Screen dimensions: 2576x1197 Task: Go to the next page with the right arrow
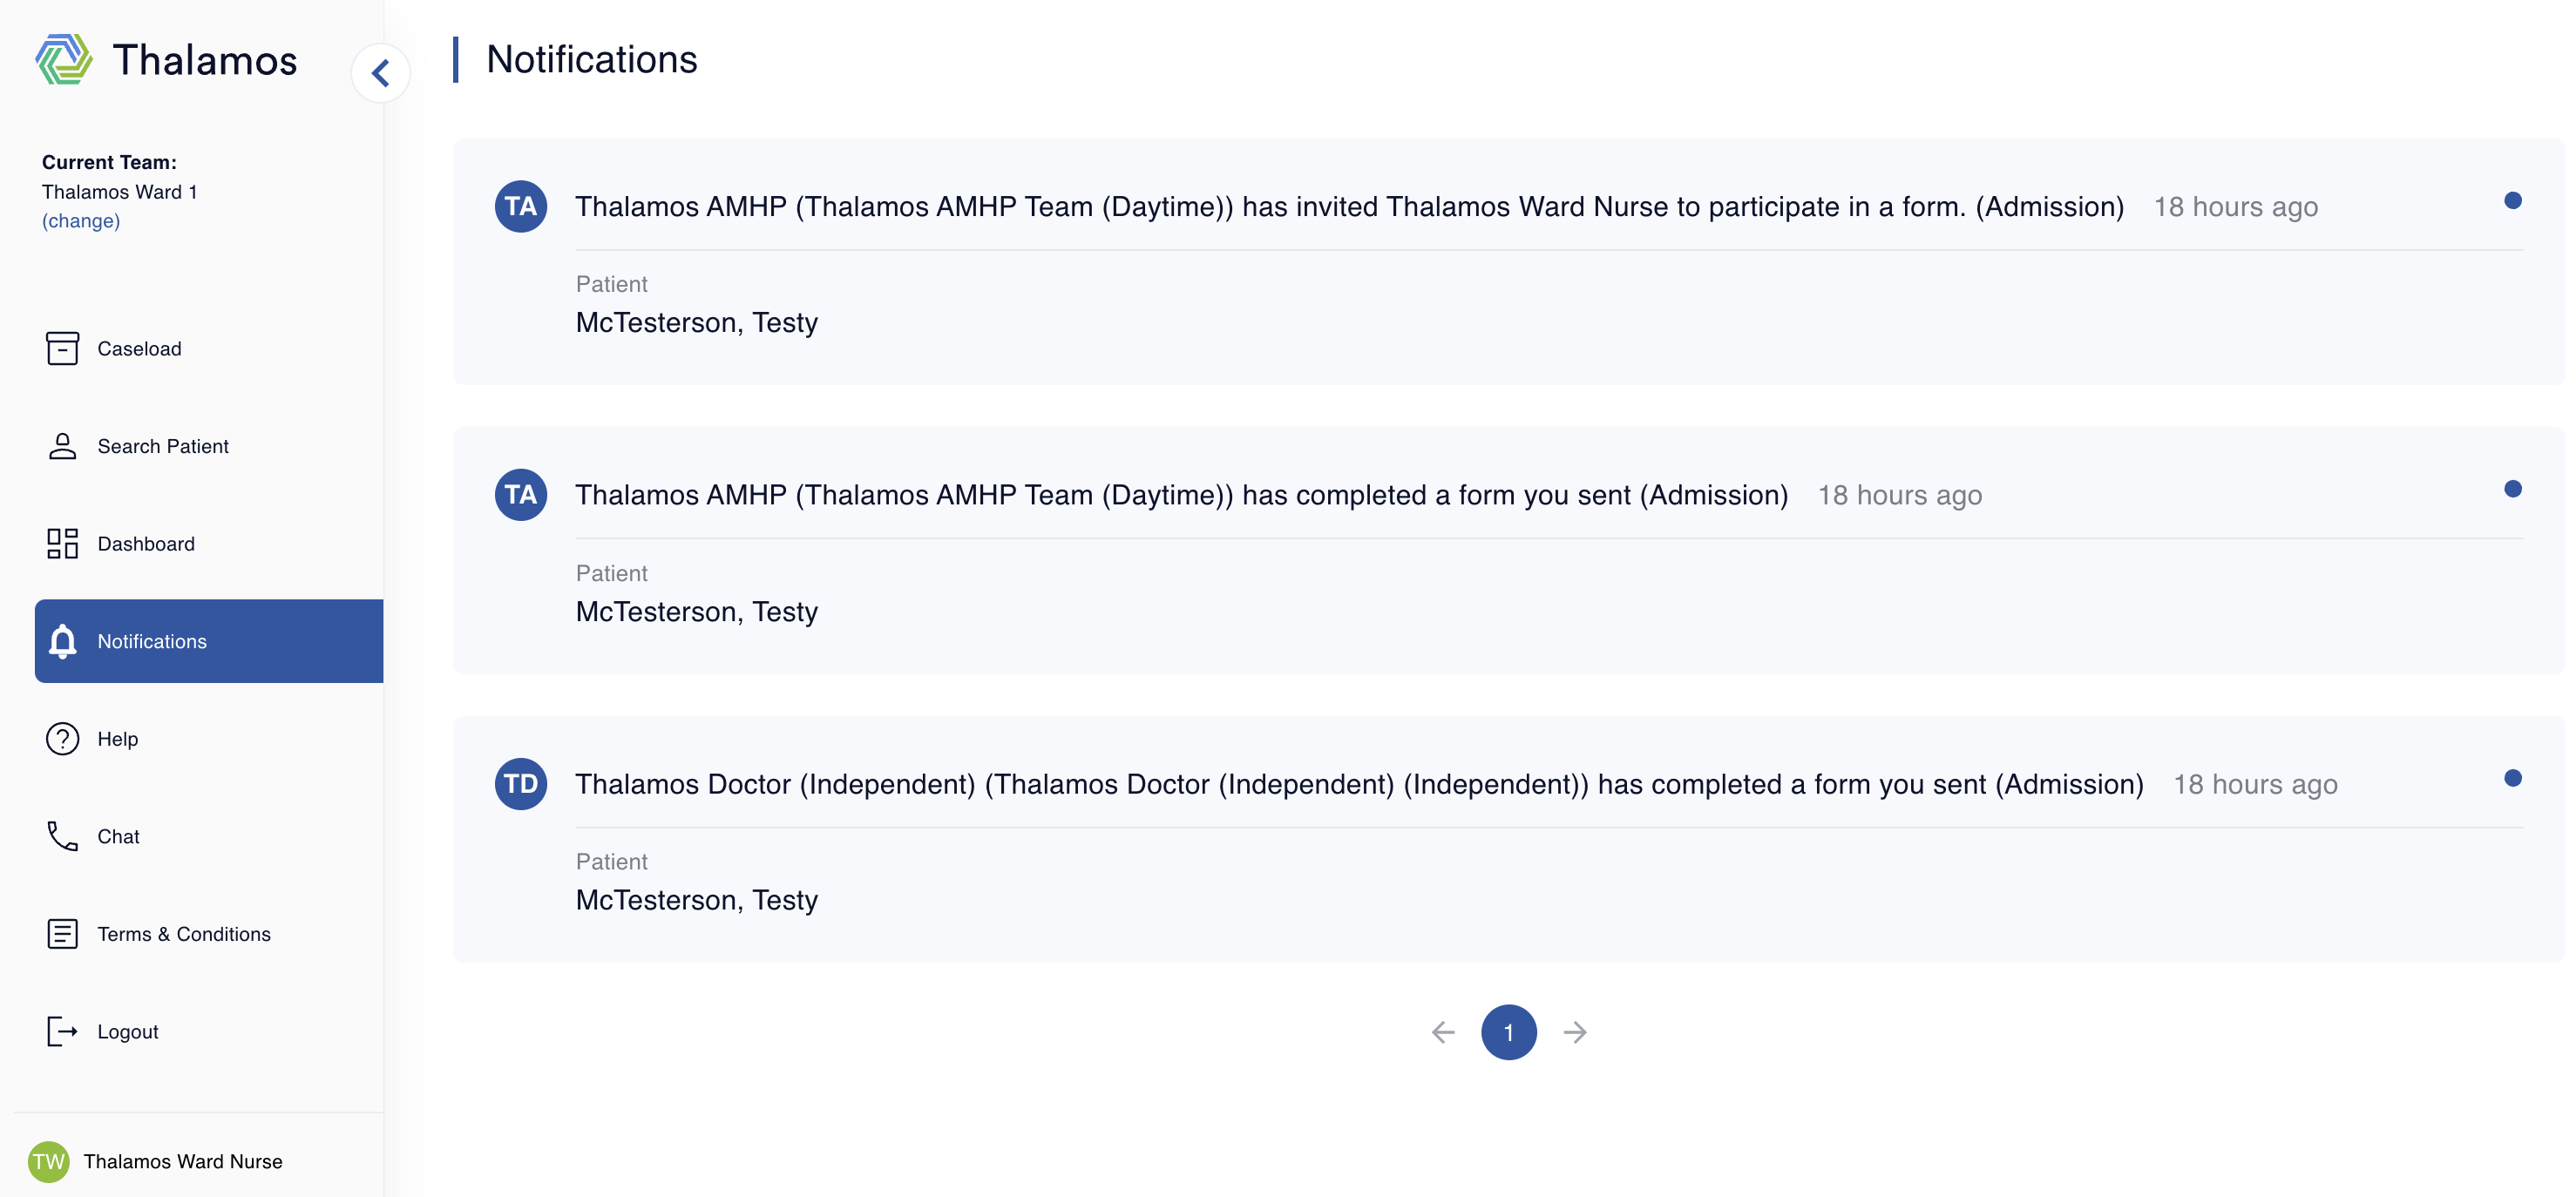[x=1575, y=1032]
